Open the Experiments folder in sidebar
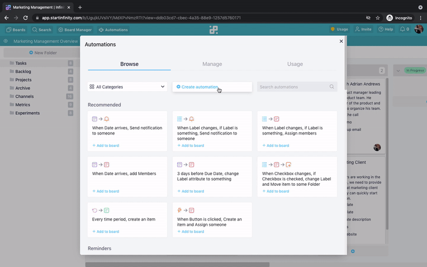 (27, 113)
